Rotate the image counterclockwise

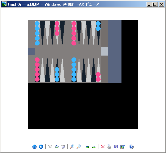click(94, 147)
